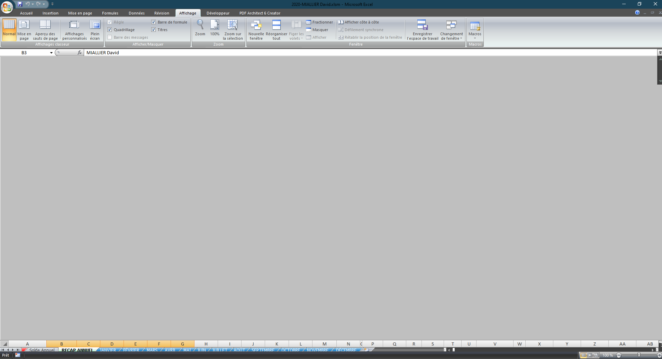Screen dimensions: 662x359
Task: Toggle Titres checkbox
Action: (x=154, y=30)
